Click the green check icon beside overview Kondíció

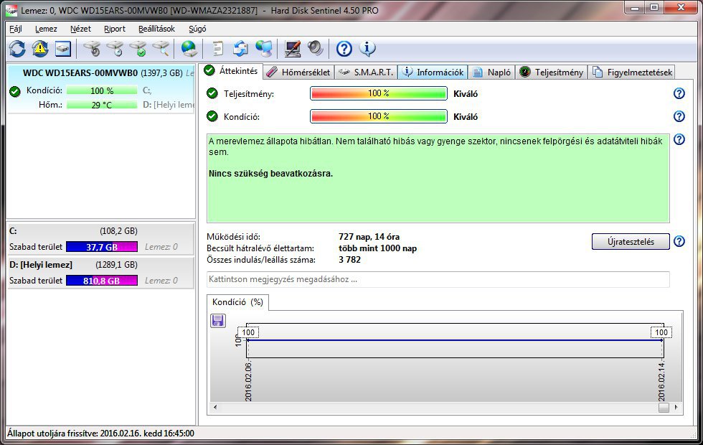(212, 116)
